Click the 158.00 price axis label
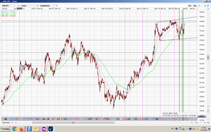The height and width of the screenshot is (132, 211). click(202, 21)
